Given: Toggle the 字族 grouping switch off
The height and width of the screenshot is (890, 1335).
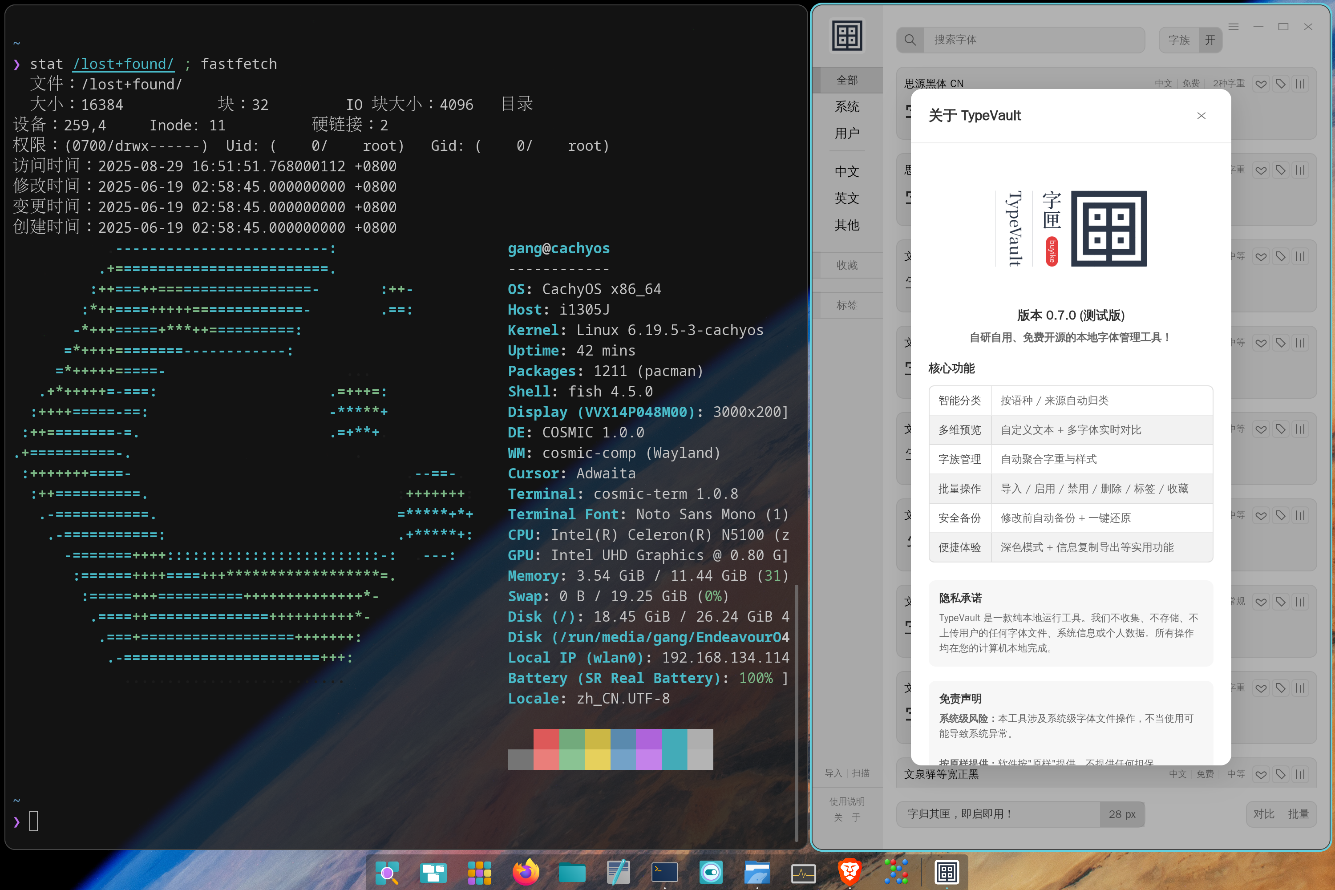Looking at the screenshot, I should tap(1210, 40).
